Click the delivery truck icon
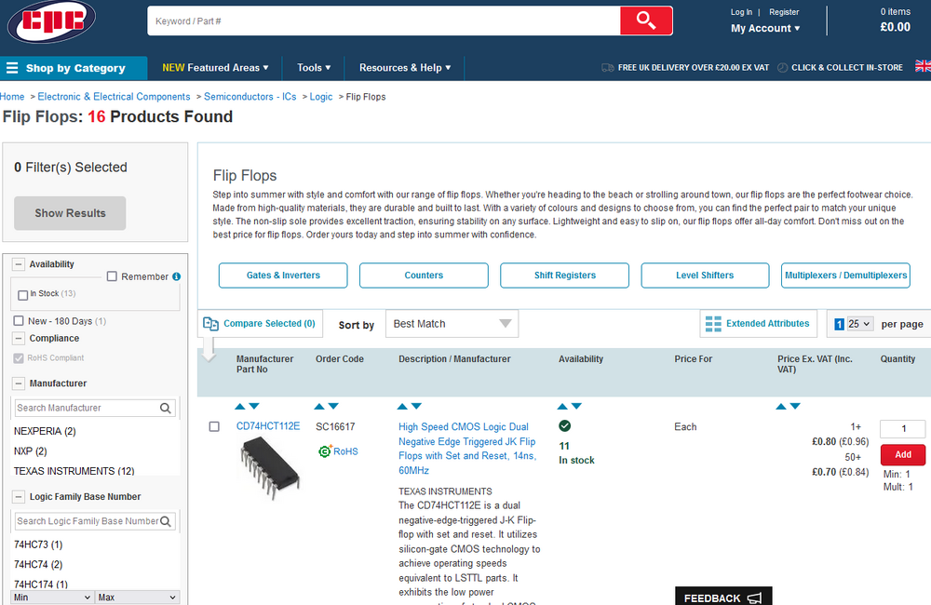 (x=607, y=68)
